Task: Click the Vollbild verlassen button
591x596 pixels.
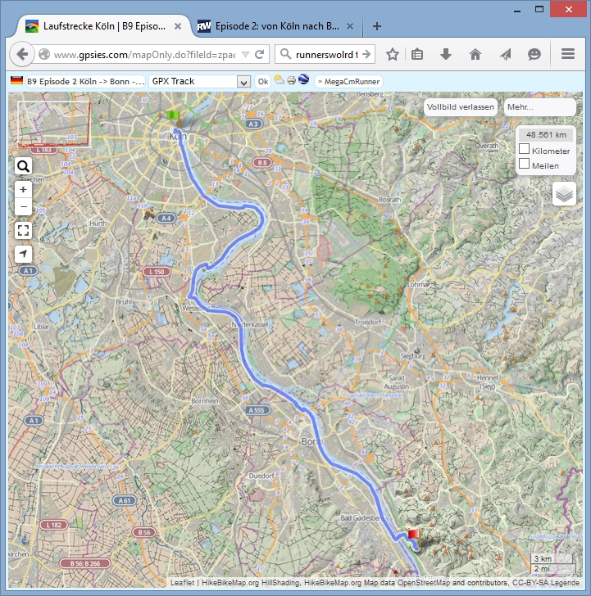Action: [x=461, y=107]
